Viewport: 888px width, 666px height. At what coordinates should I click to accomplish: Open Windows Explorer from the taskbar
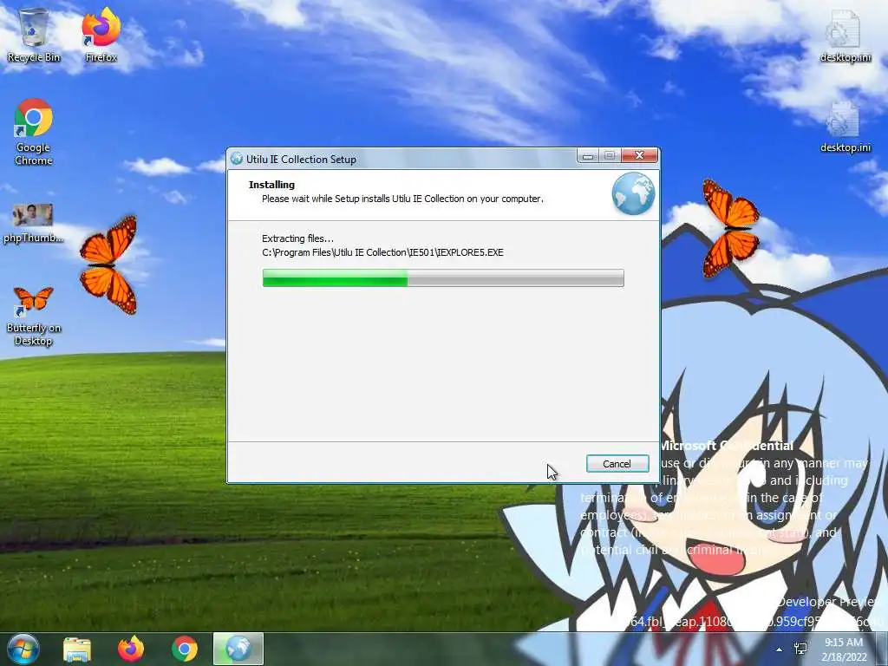[77, 650]
